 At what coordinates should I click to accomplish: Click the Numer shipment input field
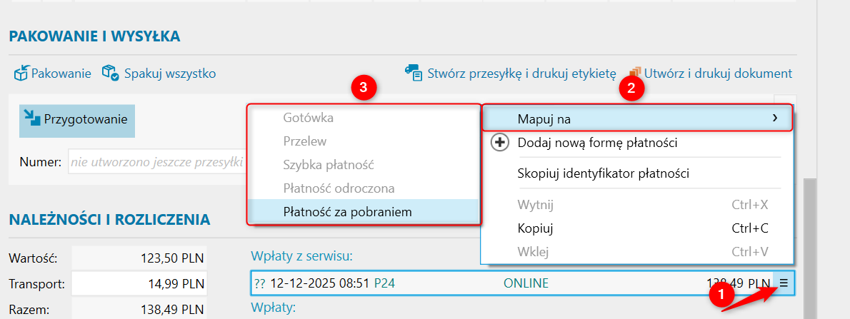[x=157, y=163]
